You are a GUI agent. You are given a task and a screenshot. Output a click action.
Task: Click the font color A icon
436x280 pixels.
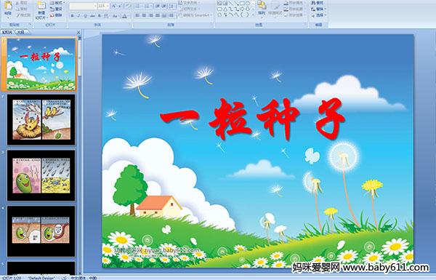click(x=124, y=16)
